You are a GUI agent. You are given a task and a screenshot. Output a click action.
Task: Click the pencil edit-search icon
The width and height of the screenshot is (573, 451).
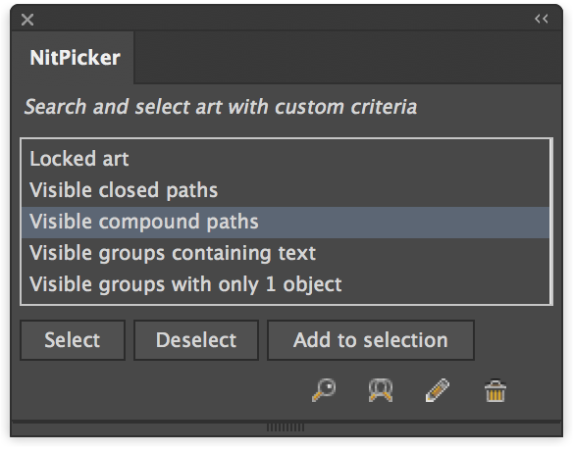(438, 390)
